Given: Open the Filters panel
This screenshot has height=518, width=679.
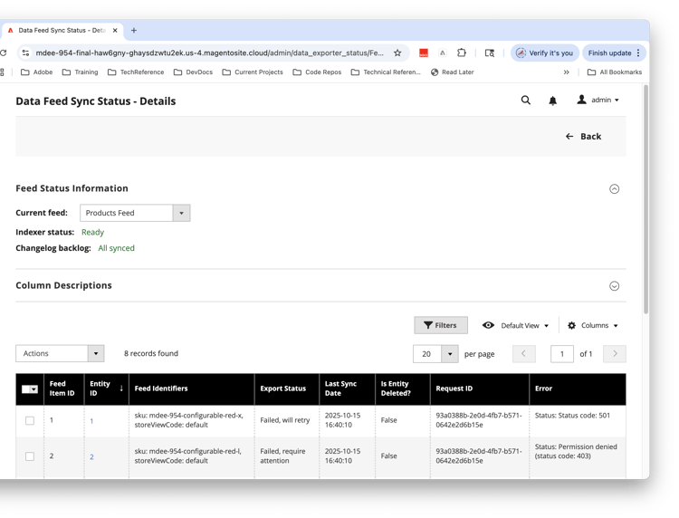Looking at the screenshot, I should coord(440,325).
